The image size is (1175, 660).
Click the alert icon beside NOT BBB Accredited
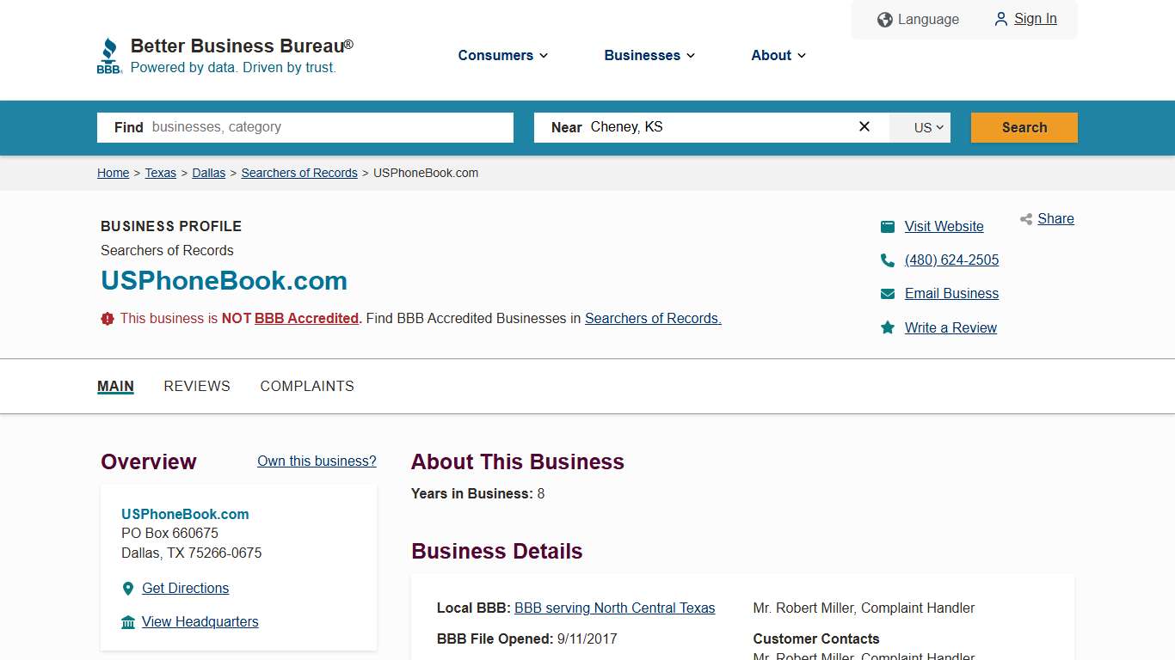click(107, 318)
